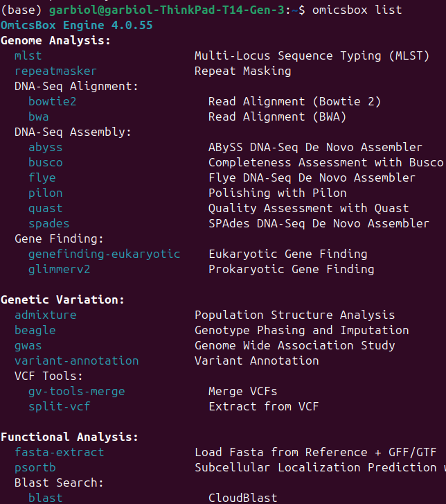This screenshot has height=504, width=446.
Task: Select the 'admixture' command name
Action: coord(45,315)
